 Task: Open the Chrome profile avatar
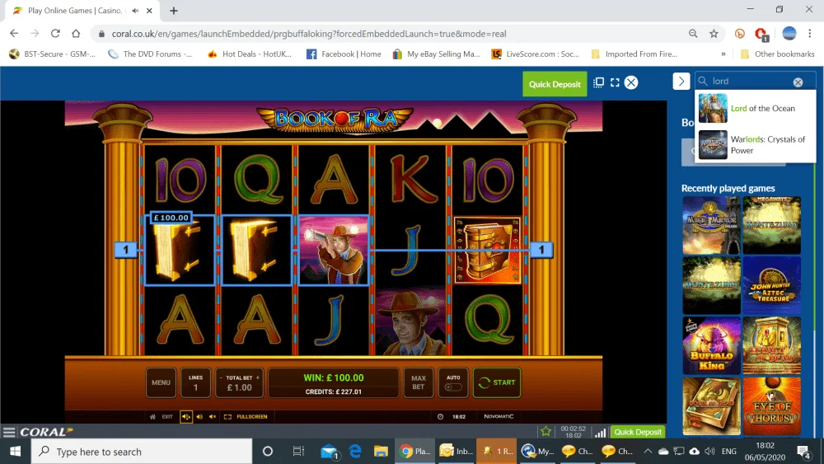click(789, 34)
